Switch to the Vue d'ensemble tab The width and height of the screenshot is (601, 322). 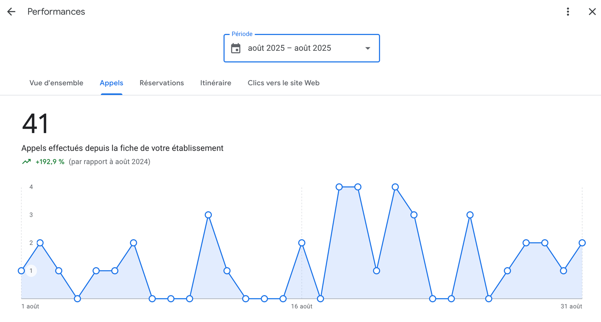tap(56, 83)
